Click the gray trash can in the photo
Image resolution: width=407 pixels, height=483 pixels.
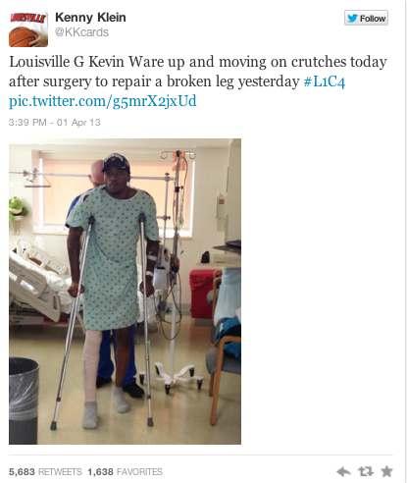coord(24,401)
